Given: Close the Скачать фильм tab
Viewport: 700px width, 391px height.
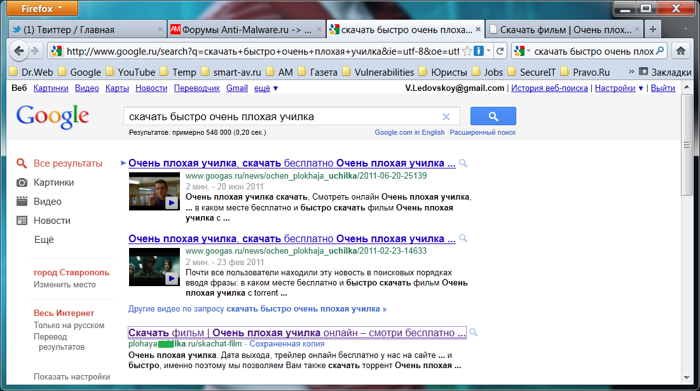Looking at the screenshot, I should click(637, 29).
